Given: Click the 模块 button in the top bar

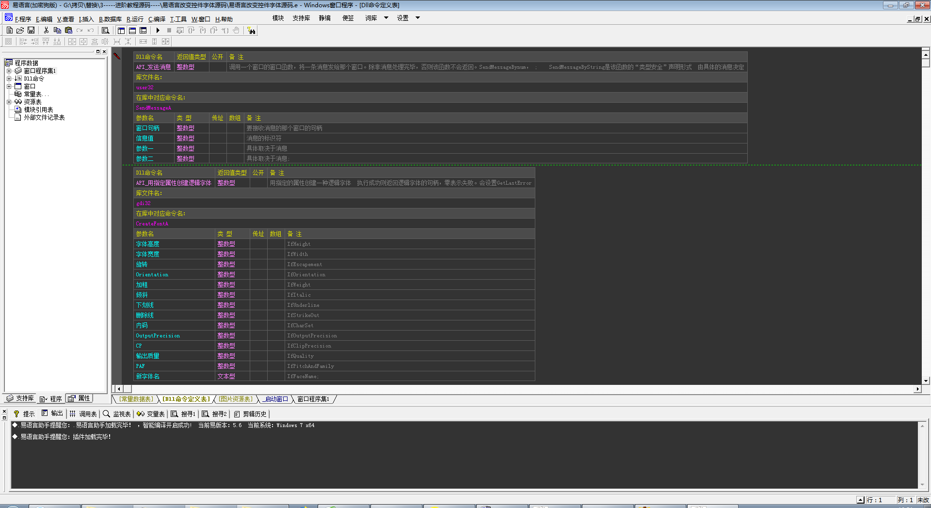Looking at the screenshot, I should click(278, 18).
